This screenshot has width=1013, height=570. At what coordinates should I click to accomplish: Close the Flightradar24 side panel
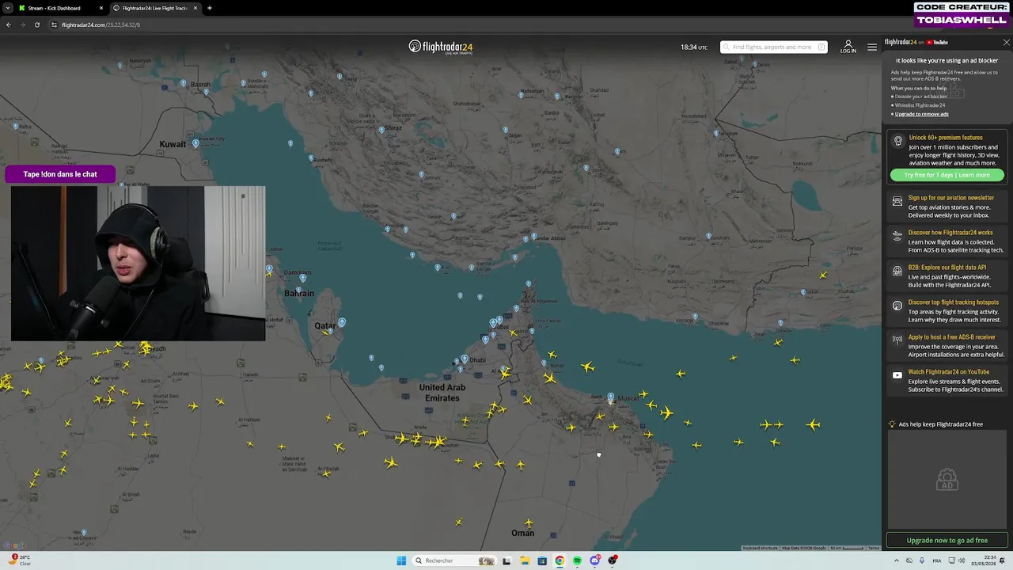point(1006,42)
